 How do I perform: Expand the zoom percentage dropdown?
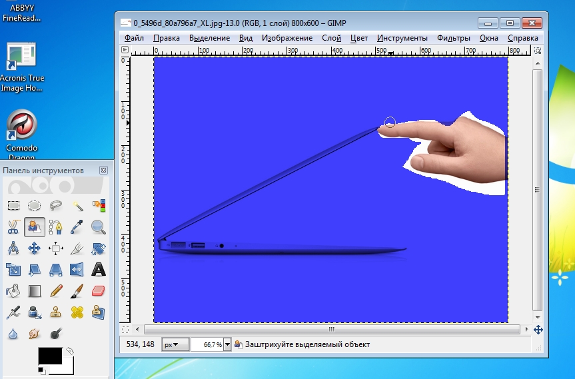227,344
